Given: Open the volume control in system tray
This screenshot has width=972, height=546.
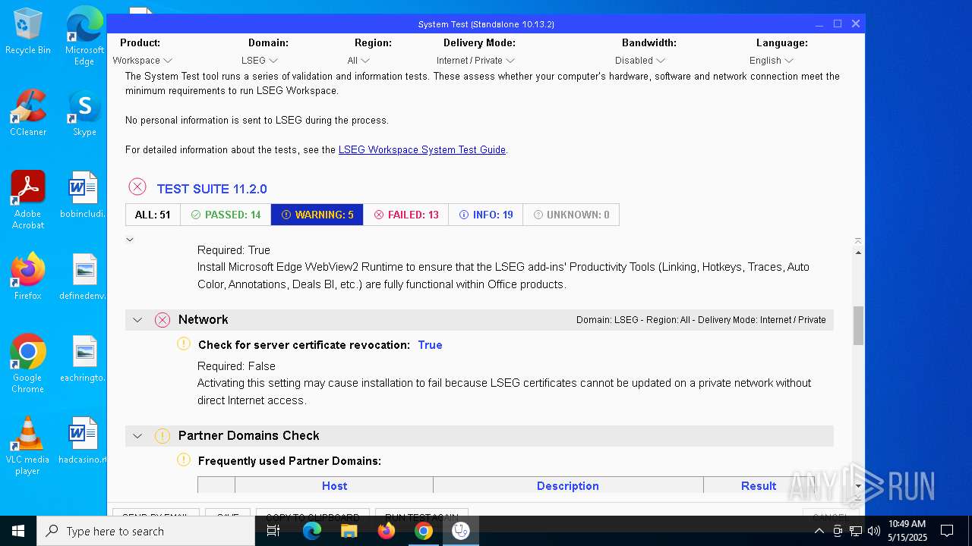Looking at the screenshot, I should (x=873, y=531).
